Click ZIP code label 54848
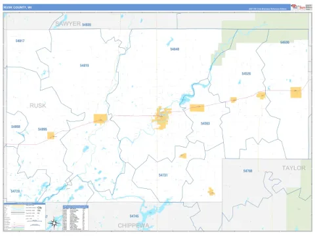This screenshot has width=315, height=236. (x=175, y=49)
